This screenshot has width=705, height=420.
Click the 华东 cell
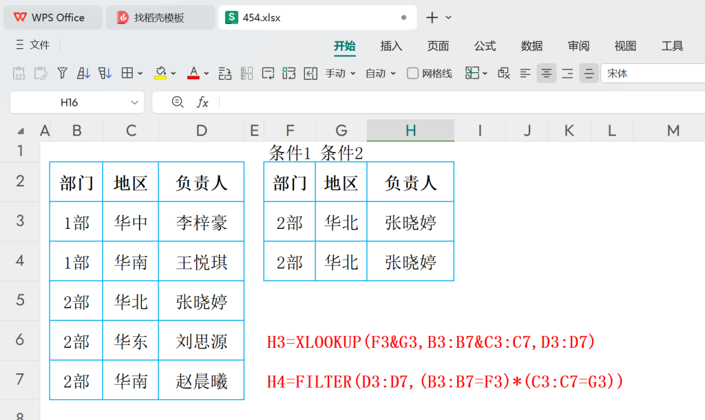(x=131, y=340)
